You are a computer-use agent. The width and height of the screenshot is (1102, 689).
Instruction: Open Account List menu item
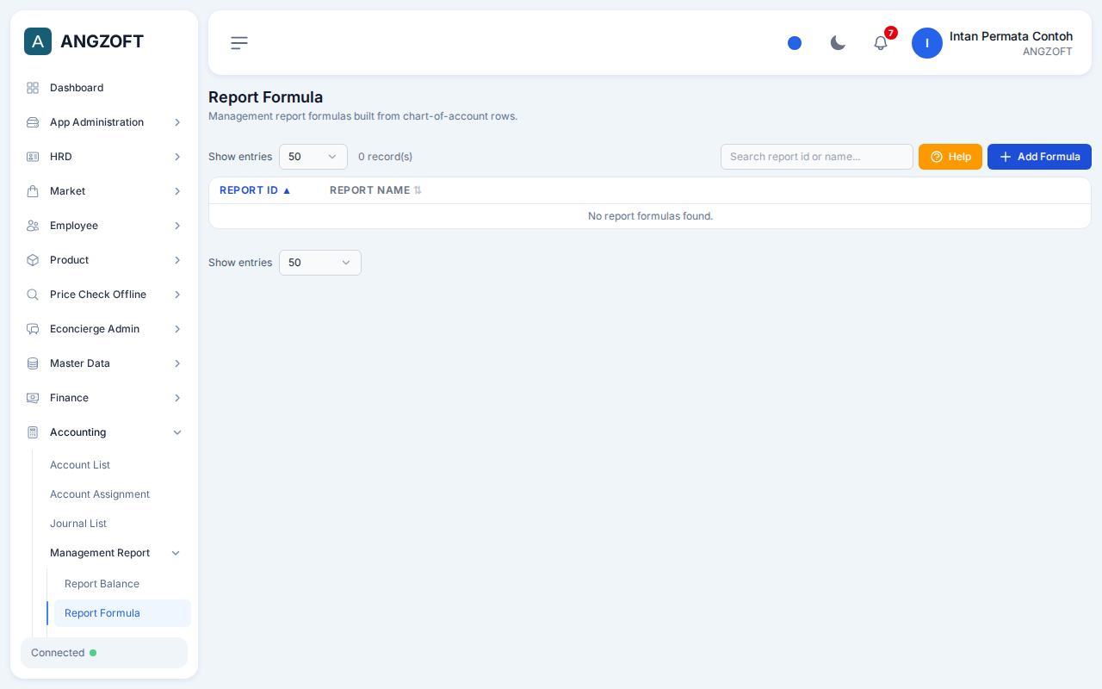click(80, 465)
